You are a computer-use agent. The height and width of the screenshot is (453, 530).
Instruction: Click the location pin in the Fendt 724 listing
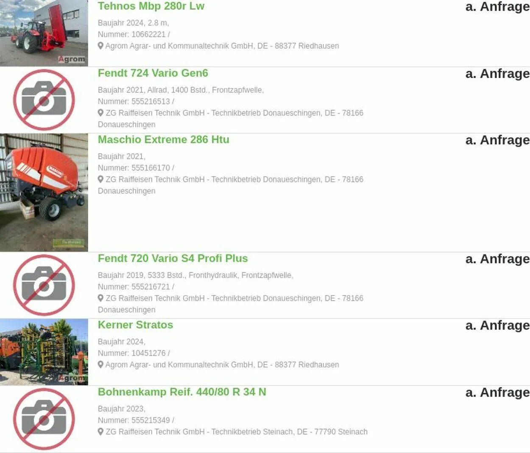pyautogui.click(x=100, y=113)
